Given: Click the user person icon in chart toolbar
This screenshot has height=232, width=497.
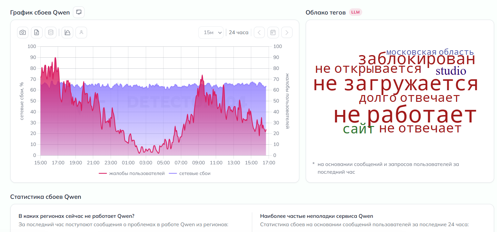Looking at the screenshot, I should point(81,32).
